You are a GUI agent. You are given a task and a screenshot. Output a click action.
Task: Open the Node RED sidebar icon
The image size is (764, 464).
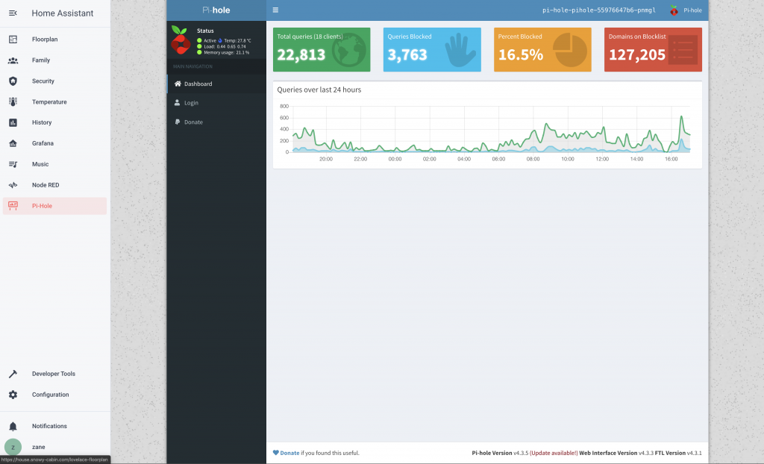click(x=13, y=185)
